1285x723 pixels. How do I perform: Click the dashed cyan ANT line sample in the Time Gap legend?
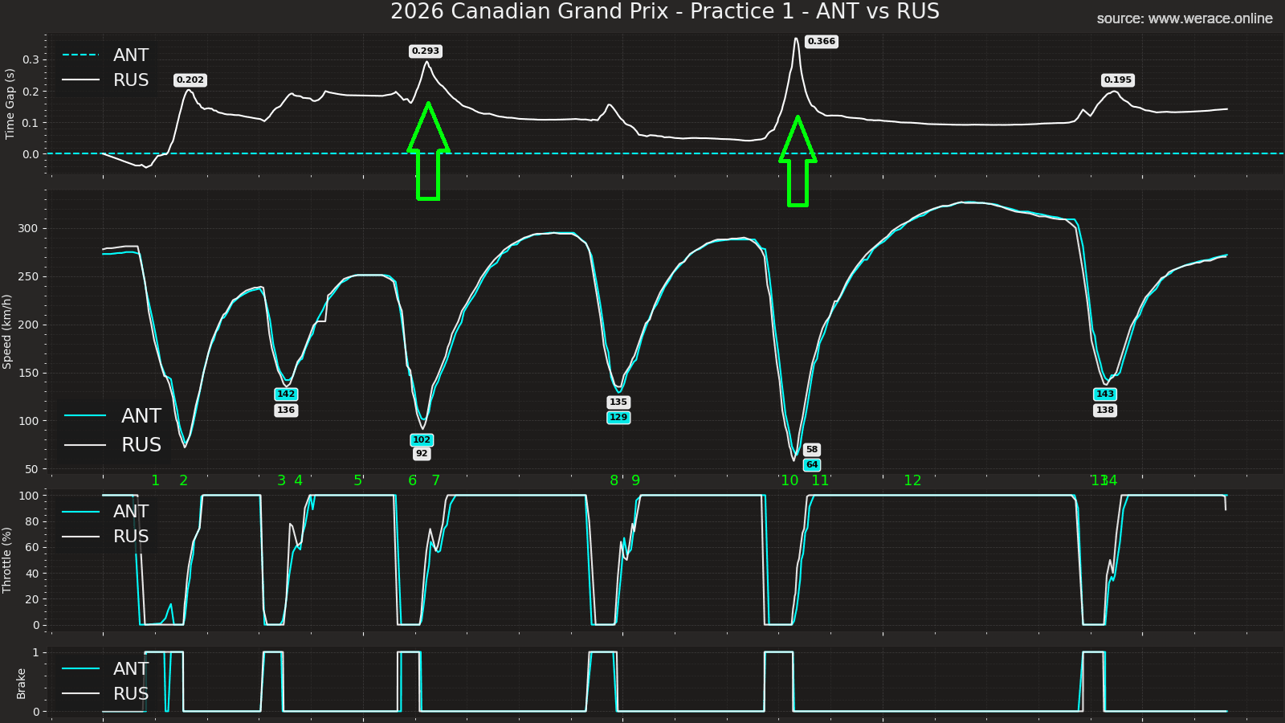(x=81, y=55)
